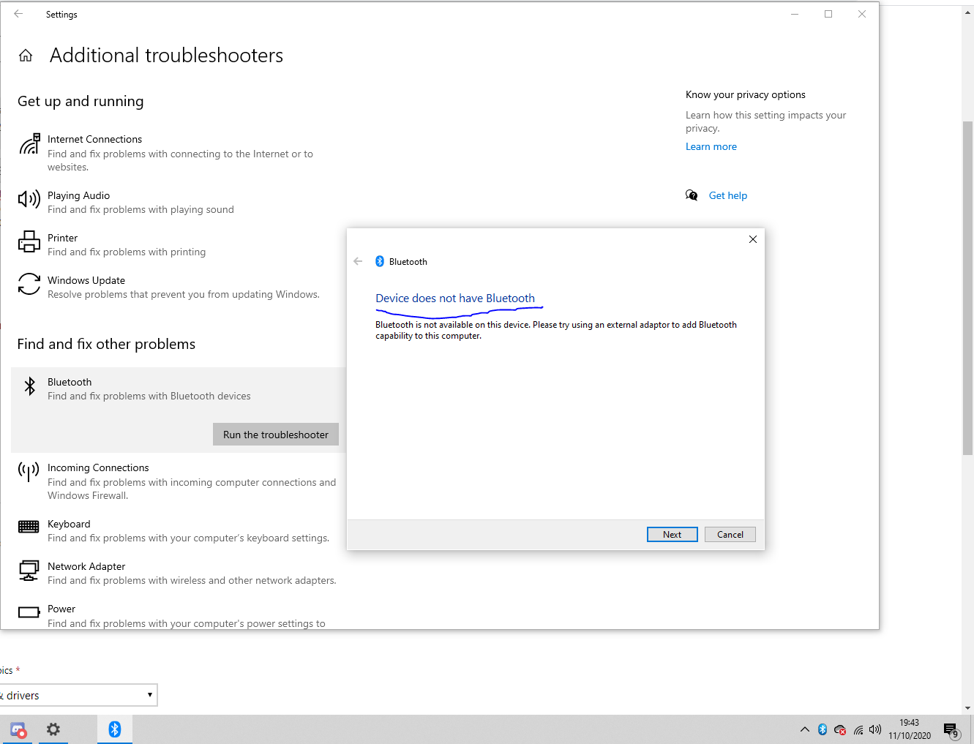The width and height of the screenshot is (974, 744).
Task: Open the notification action center
Action: [x=951, y=729]
